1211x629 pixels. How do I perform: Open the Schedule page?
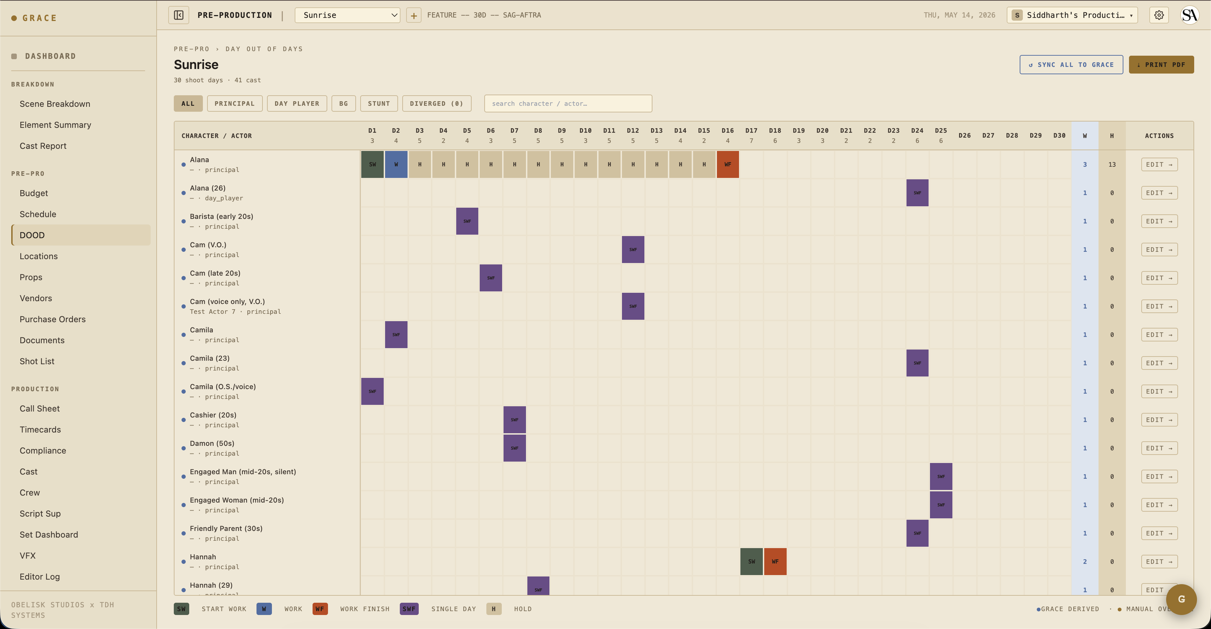tap(38, 214)
